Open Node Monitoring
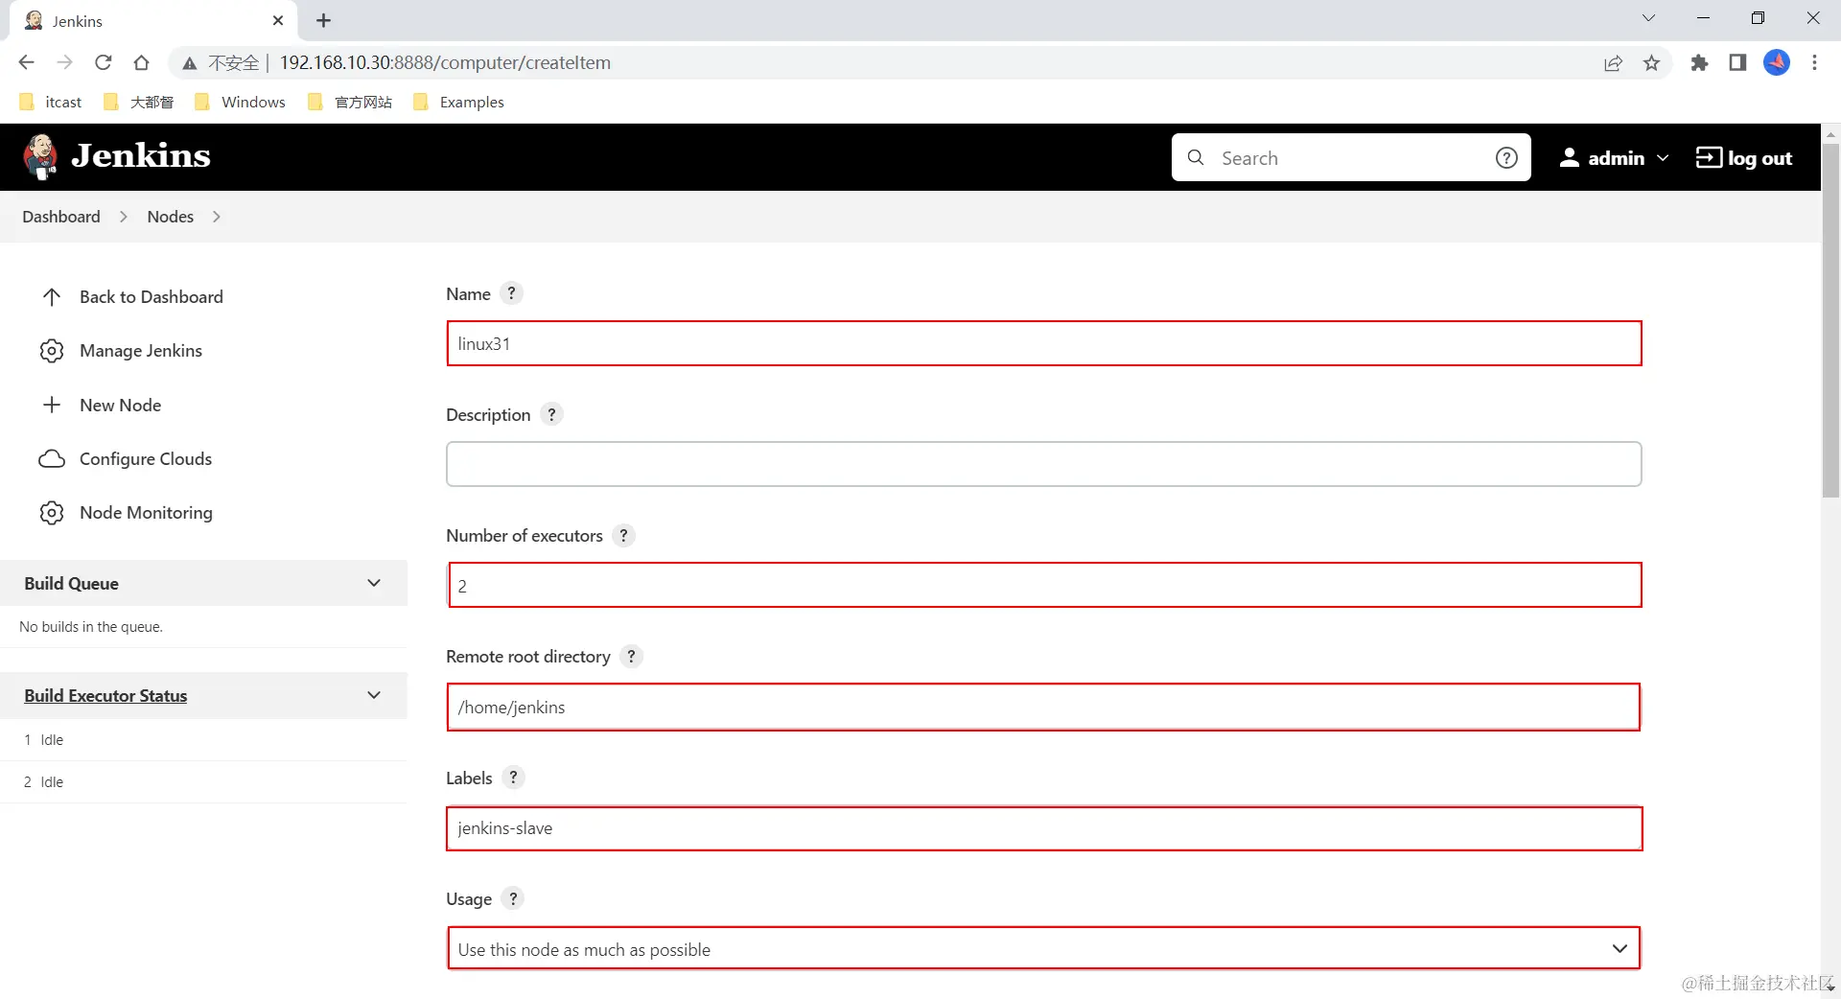The height and width of the screenshot is (999, 1841). click(x=126, y=513)
